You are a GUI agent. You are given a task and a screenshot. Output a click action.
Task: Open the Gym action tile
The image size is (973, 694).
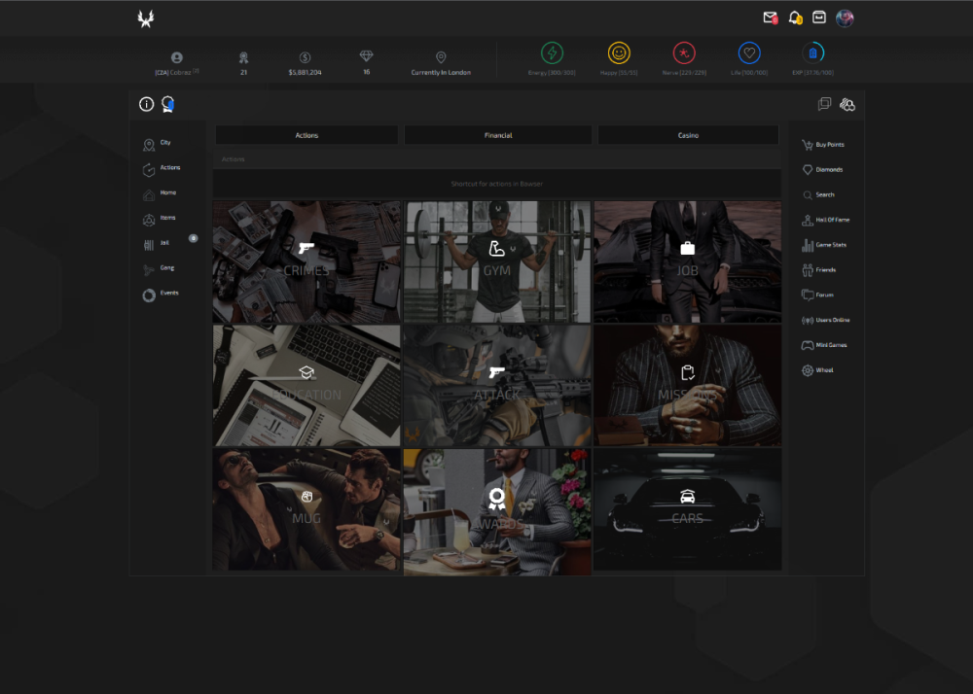click(497, 261)
